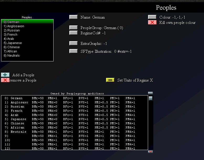Click the Set Units of Regime X label
This screenshot has width=204, height=160.
135,80
